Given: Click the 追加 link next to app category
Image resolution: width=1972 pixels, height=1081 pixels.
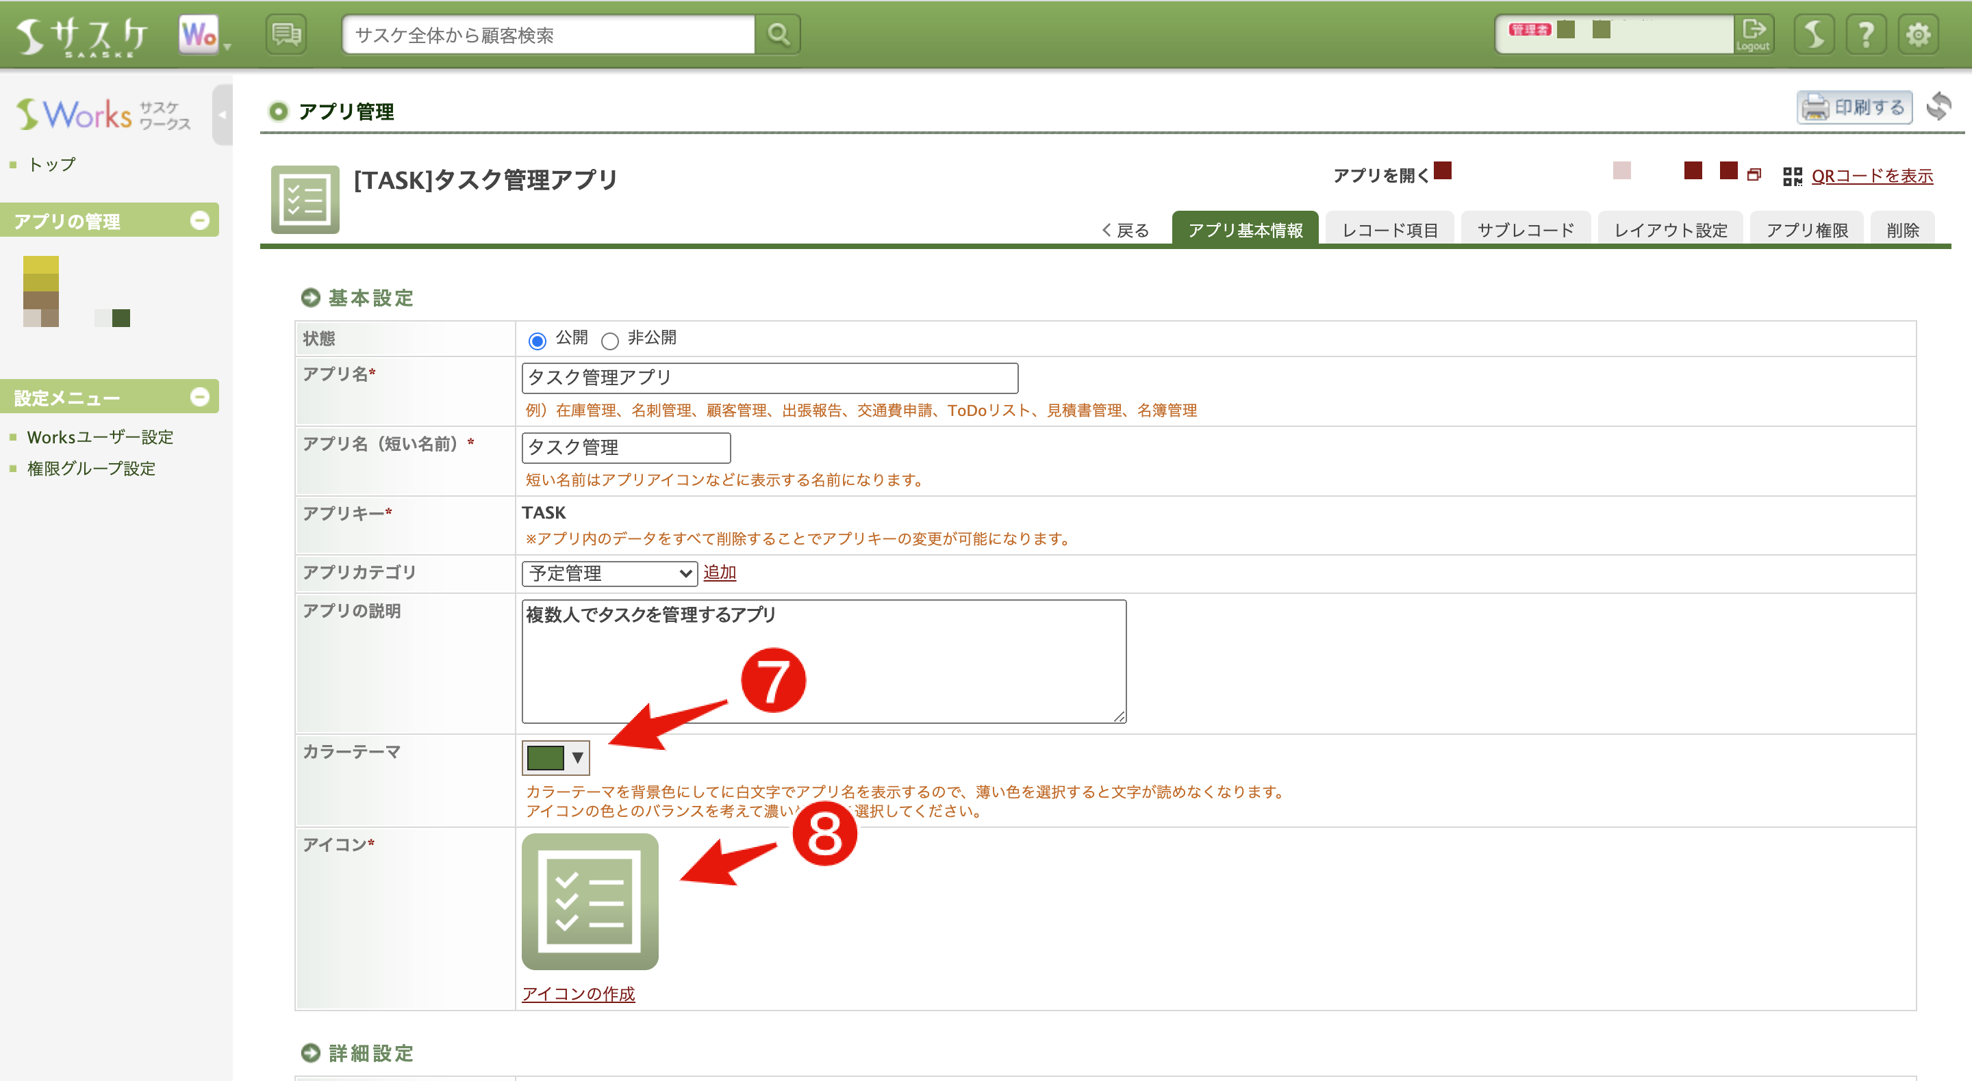Looking at the screenshot, I should point(720,571).
